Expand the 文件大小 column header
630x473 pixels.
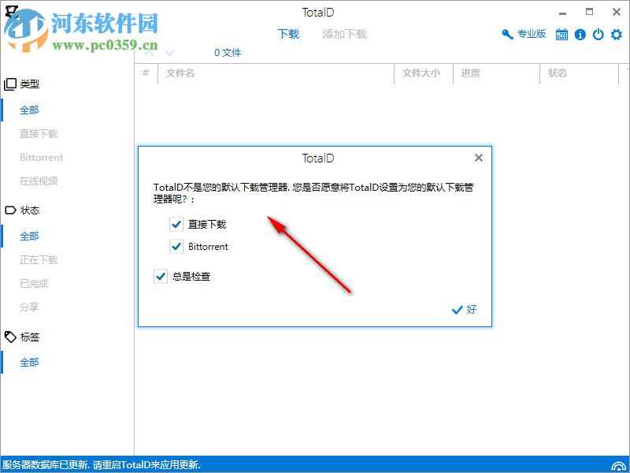pyautogui.click(x=422, y=73)
